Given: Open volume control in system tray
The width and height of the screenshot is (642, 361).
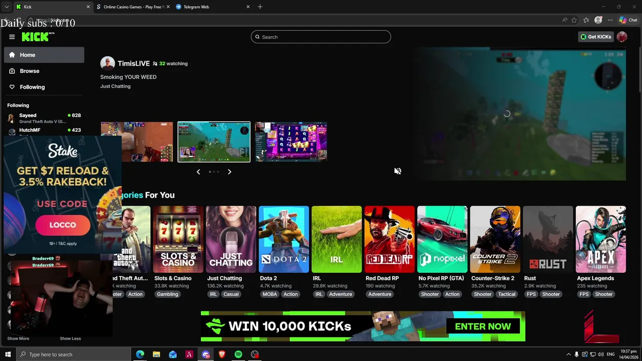Looking at the screenshot, I should pyautogui.click(x=601, y=354).
